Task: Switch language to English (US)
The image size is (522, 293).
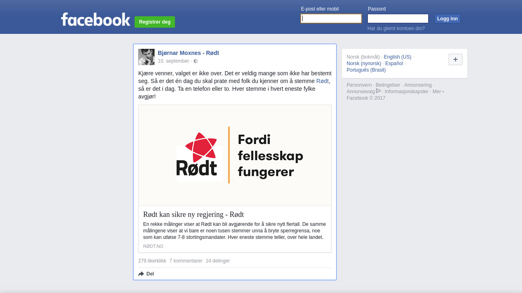Action: (398, 57)
